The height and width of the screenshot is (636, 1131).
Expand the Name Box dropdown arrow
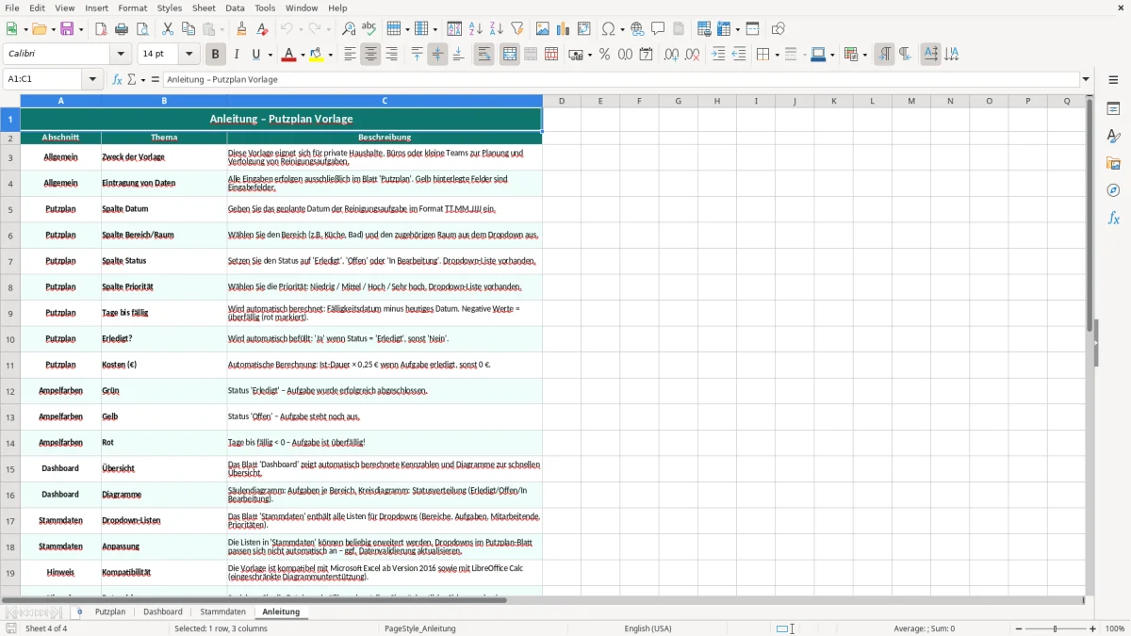point(92,79)
